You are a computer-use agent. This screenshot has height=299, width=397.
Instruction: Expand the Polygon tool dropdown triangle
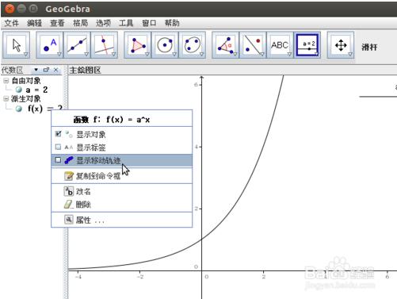pos(147,55)
